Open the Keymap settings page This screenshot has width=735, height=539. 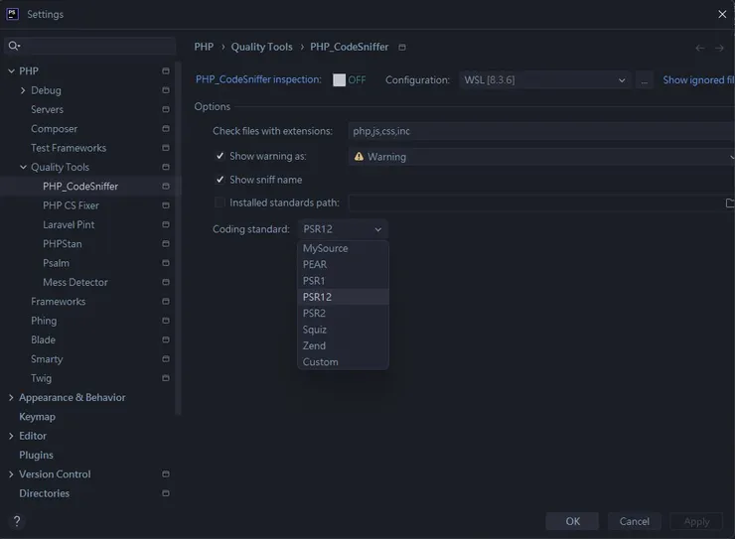click(37, 416)
